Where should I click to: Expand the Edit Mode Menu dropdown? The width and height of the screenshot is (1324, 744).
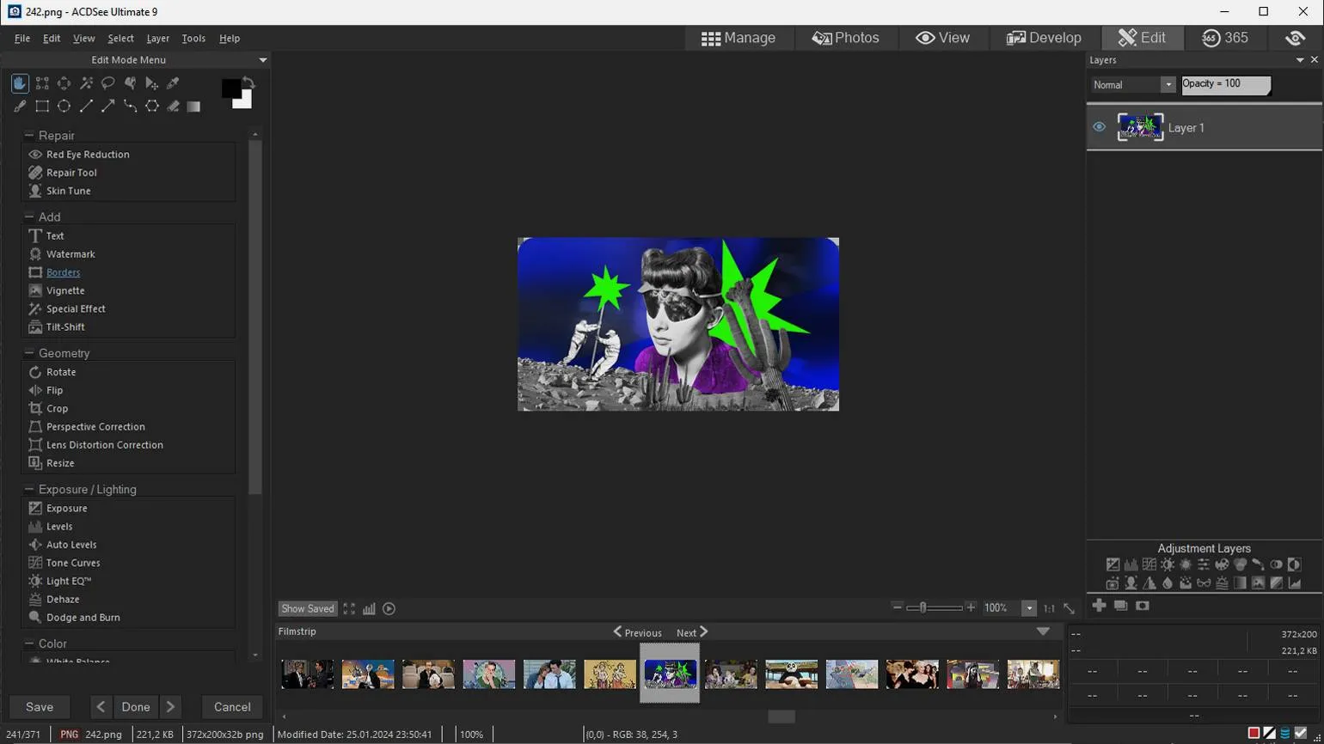pos(262,60)
